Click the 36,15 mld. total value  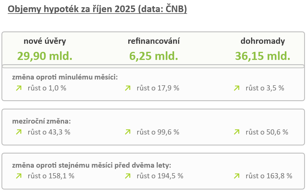click(263, 56)
